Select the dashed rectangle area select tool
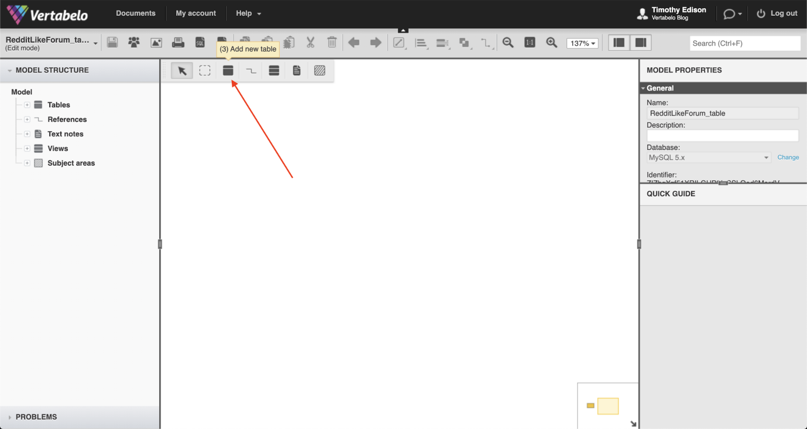 tap(205, 71)
